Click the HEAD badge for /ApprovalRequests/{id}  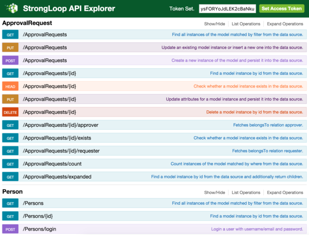click(10, 87)
